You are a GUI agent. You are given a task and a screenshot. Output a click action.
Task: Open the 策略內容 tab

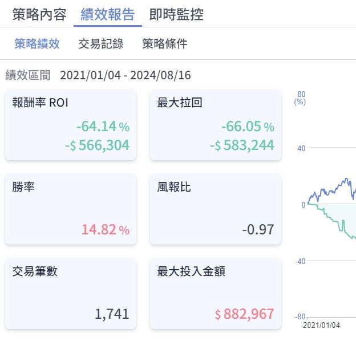pyautogui.click(x=39, y=14)
